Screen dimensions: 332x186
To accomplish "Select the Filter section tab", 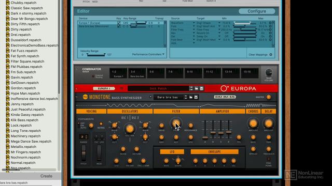I will click(x=176, y=111).
